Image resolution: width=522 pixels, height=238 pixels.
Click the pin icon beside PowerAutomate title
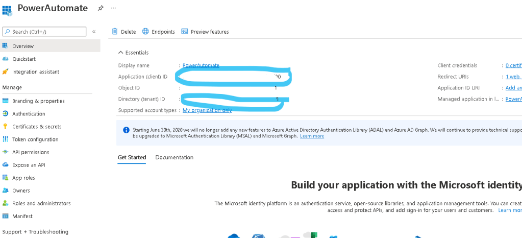101,8
